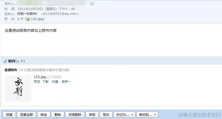Viewport: 222px width, 119px height.
Task: Click recipient address 821006052@qq.com
Action: 60,14
